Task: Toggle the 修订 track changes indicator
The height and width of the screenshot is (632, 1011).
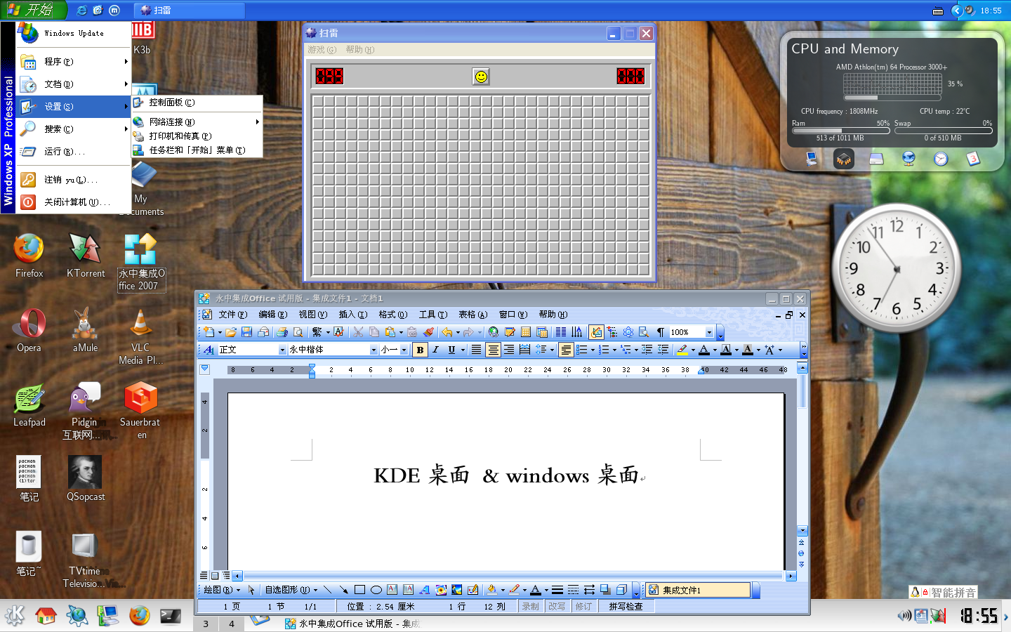Action: (583, 606)
